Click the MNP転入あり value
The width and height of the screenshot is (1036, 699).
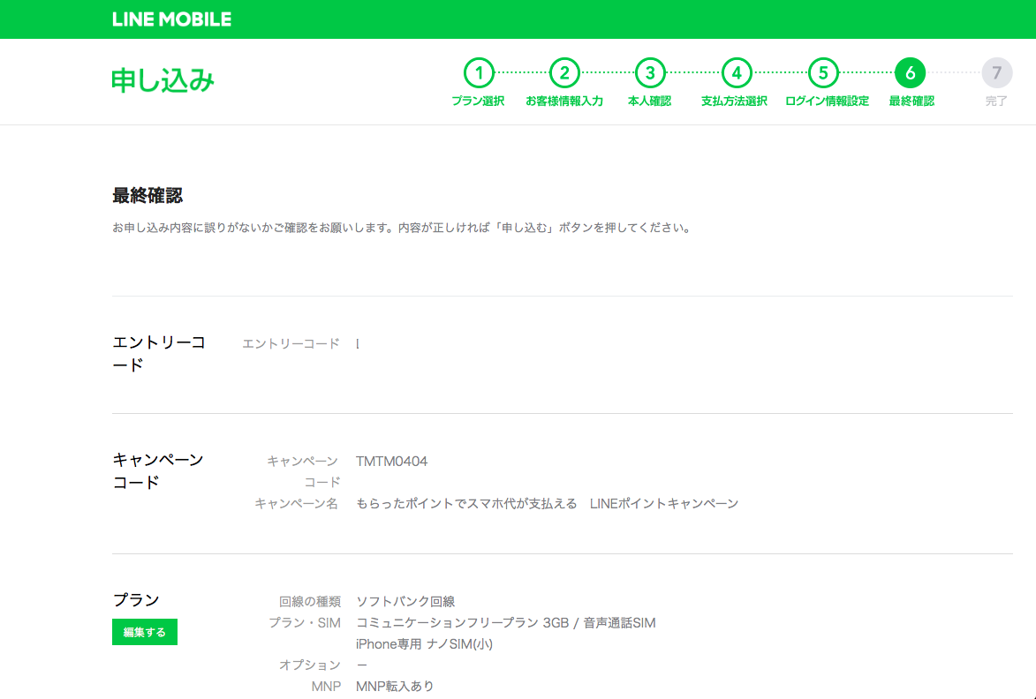[x=395, y=686]
